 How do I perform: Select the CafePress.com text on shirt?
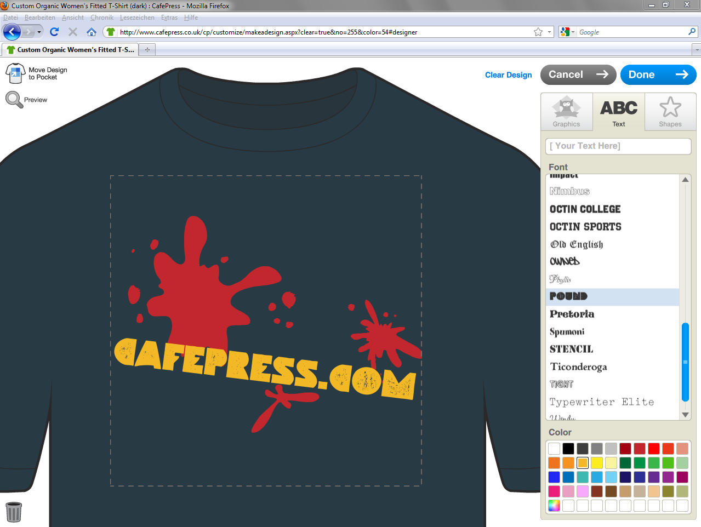(265, 368)
